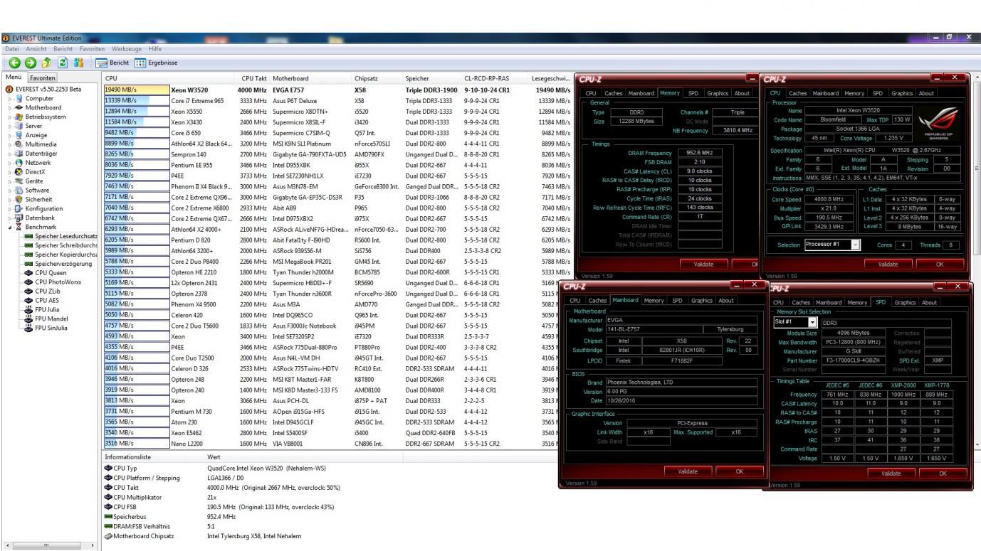The height and width of the screenshot is (551, 981).
Task: Expand the Motherboard tree node arrow
Action: (x=10, y=107)
